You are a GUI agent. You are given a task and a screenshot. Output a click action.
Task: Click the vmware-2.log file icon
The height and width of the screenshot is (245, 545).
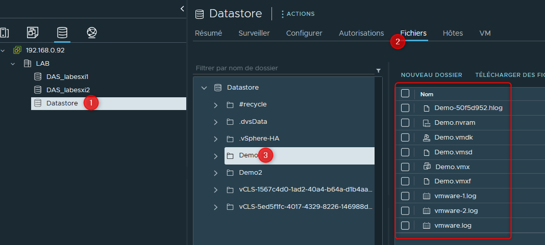pyautogui.click(x=427, y=211)
